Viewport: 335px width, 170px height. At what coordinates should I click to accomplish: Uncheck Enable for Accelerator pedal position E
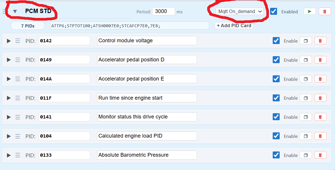(276, 79)
